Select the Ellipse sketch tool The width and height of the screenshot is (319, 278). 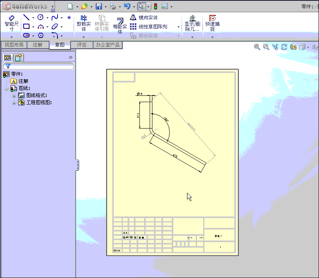54,26
